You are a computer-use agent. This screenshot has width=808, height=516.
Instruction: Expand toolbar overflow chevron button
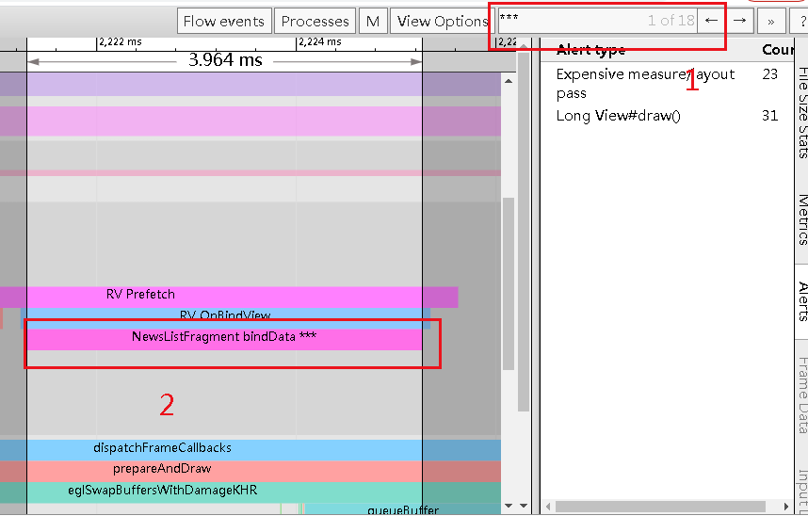(x=771, y=21)
